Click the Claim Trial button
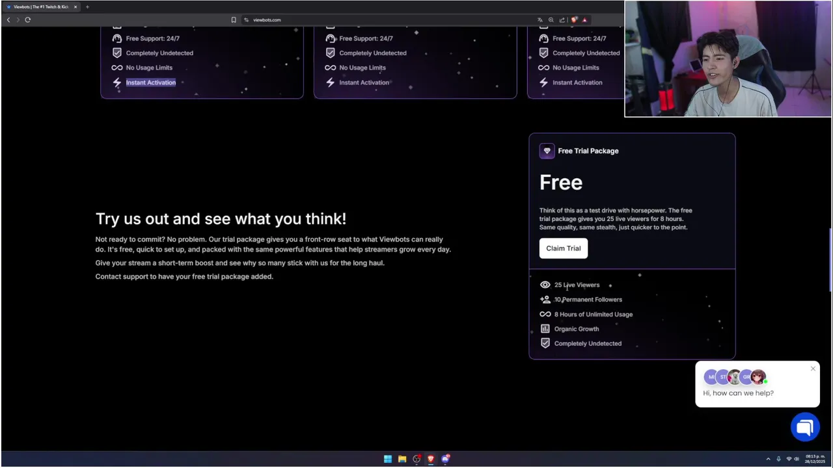833x468 pixels. [x=564, y=248]
